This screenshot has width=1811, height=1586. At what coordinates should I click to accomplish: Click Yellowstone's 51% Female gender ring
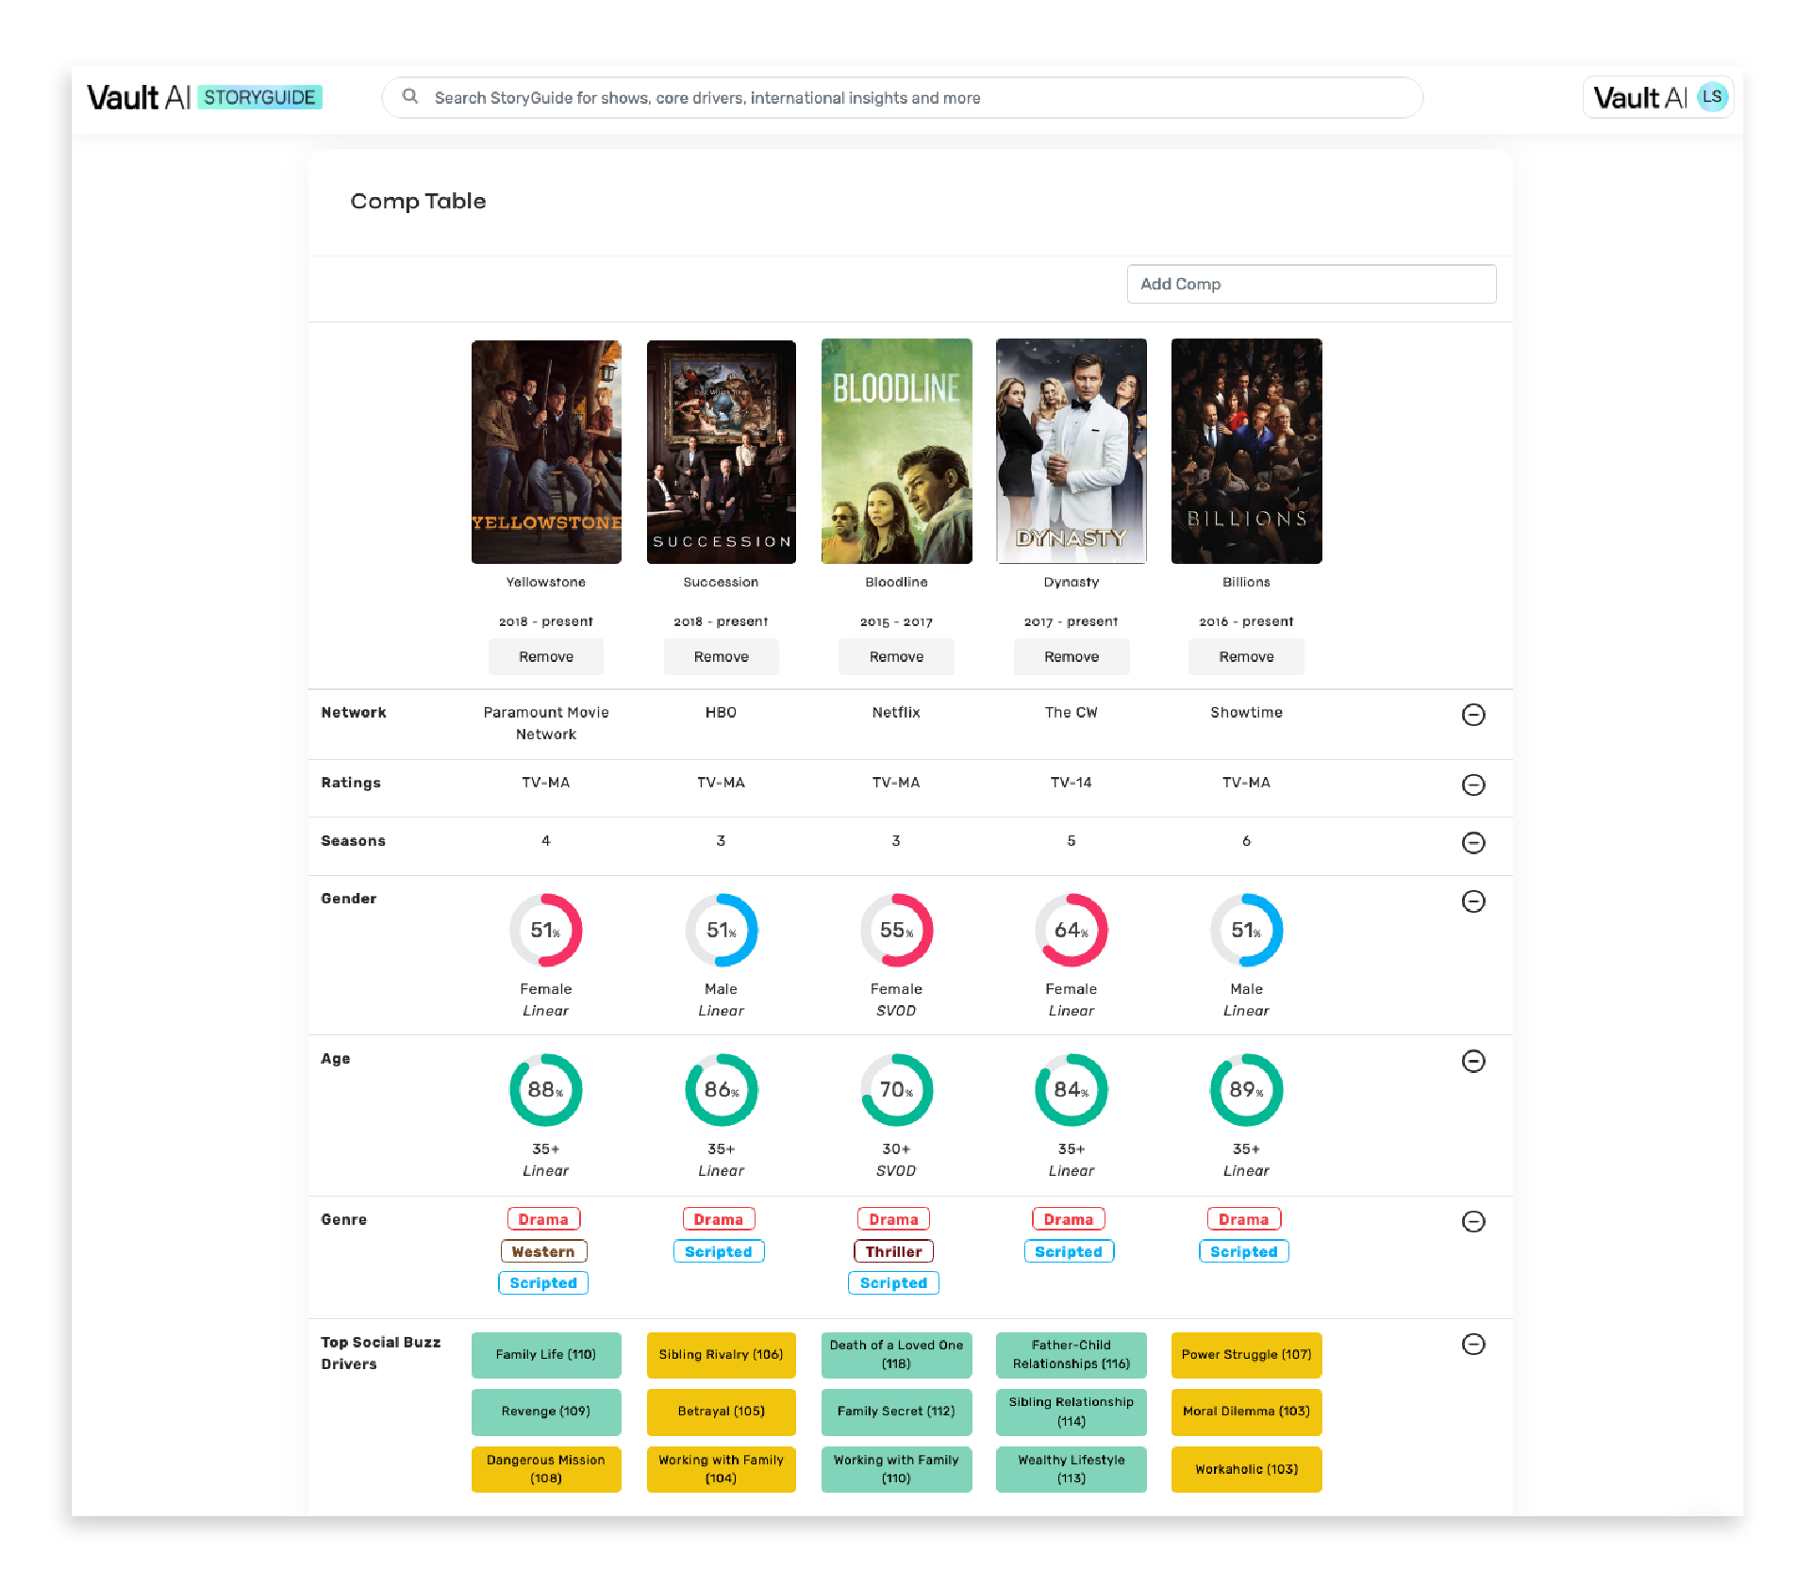click(546, 931)
